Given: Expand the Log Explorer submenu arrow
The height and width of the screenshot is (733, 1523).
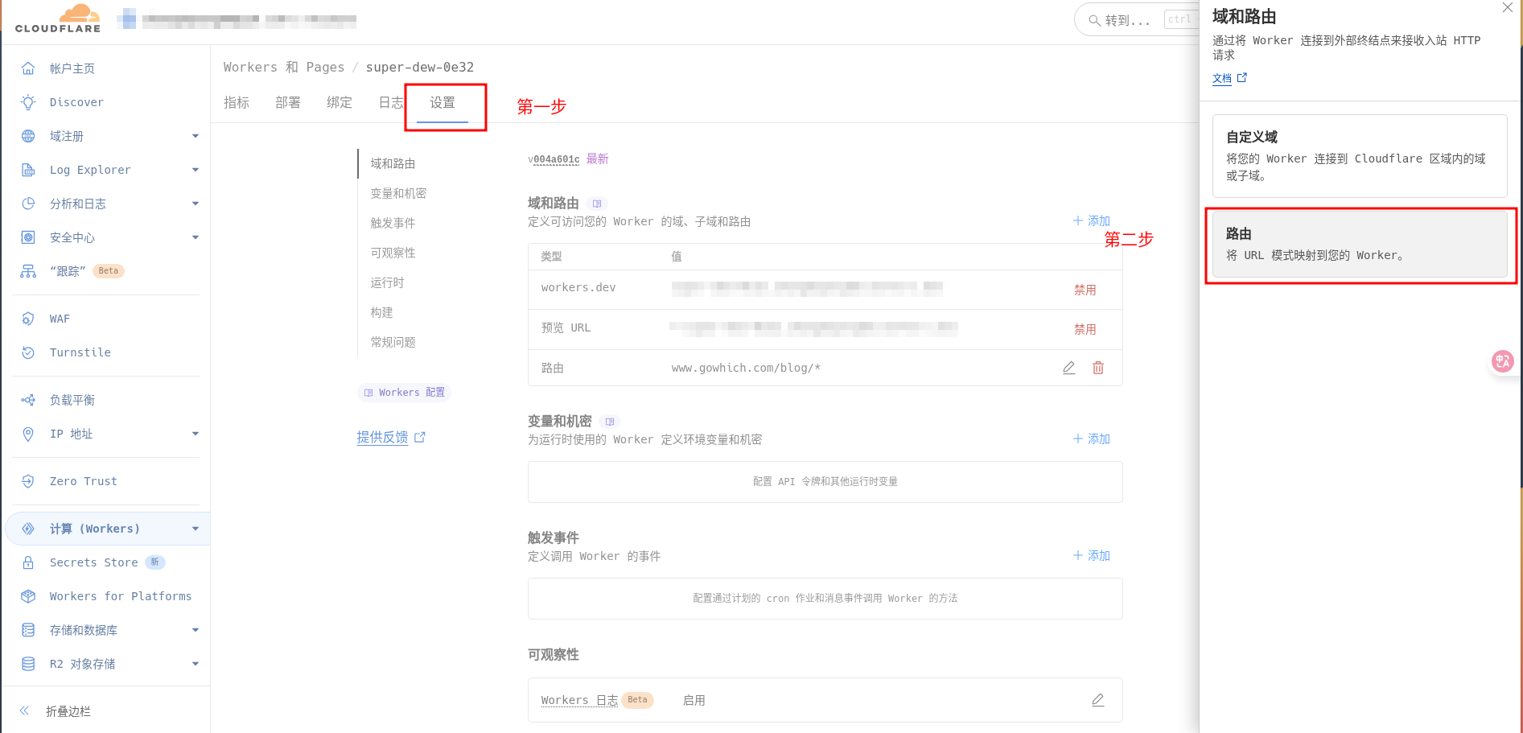Looking at the screenshot, I should (x=196, y=170).
